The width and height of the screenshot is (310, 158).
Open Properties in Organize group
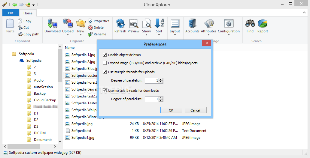tap(99, 21)
